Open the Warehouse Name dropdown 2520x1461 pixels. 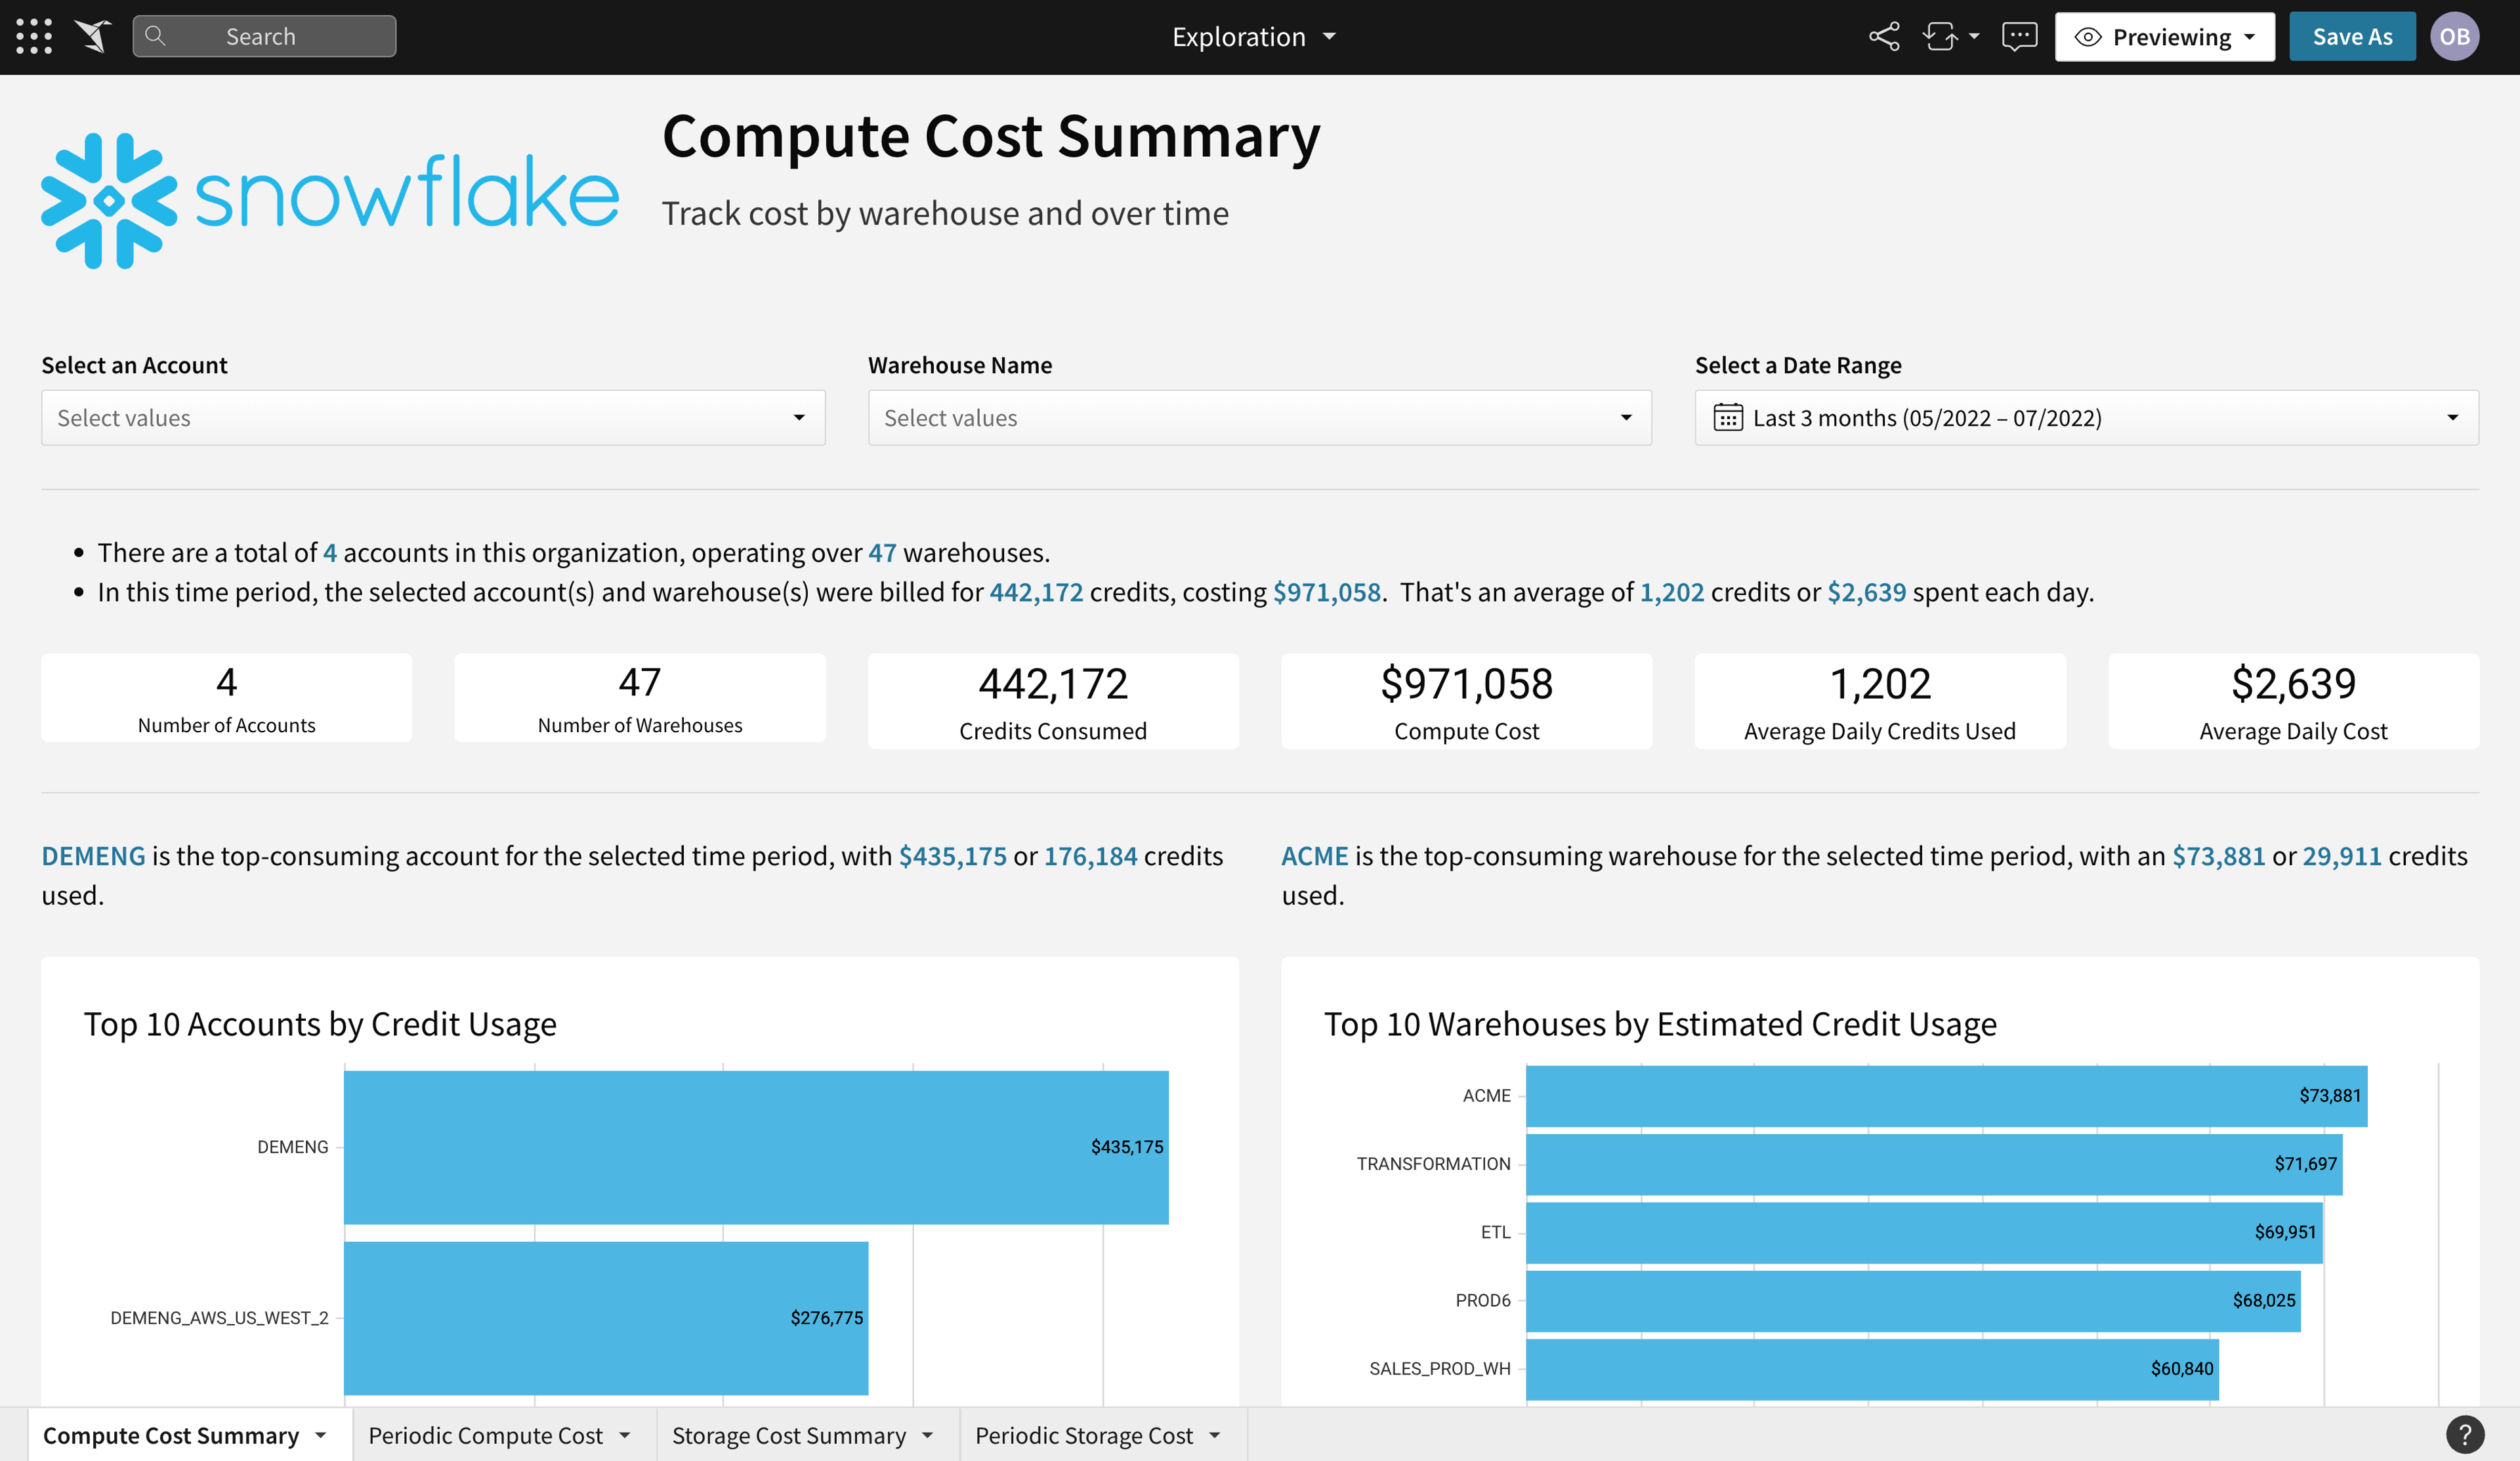(x=1259, y=417)
